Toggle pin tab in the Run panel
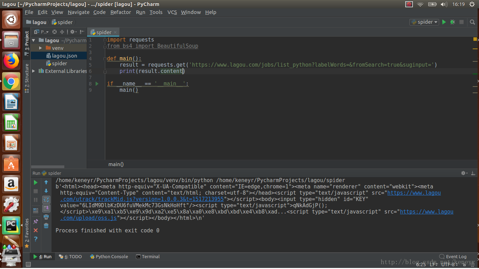The height and width of the screenshot is (269, 479). click(36, 222)
